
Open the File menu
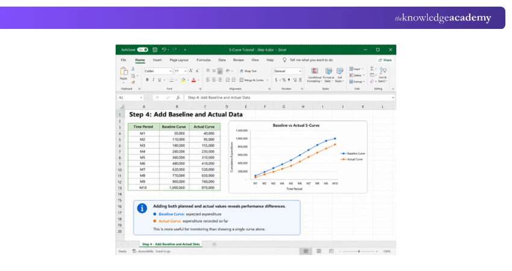(123, 60)
